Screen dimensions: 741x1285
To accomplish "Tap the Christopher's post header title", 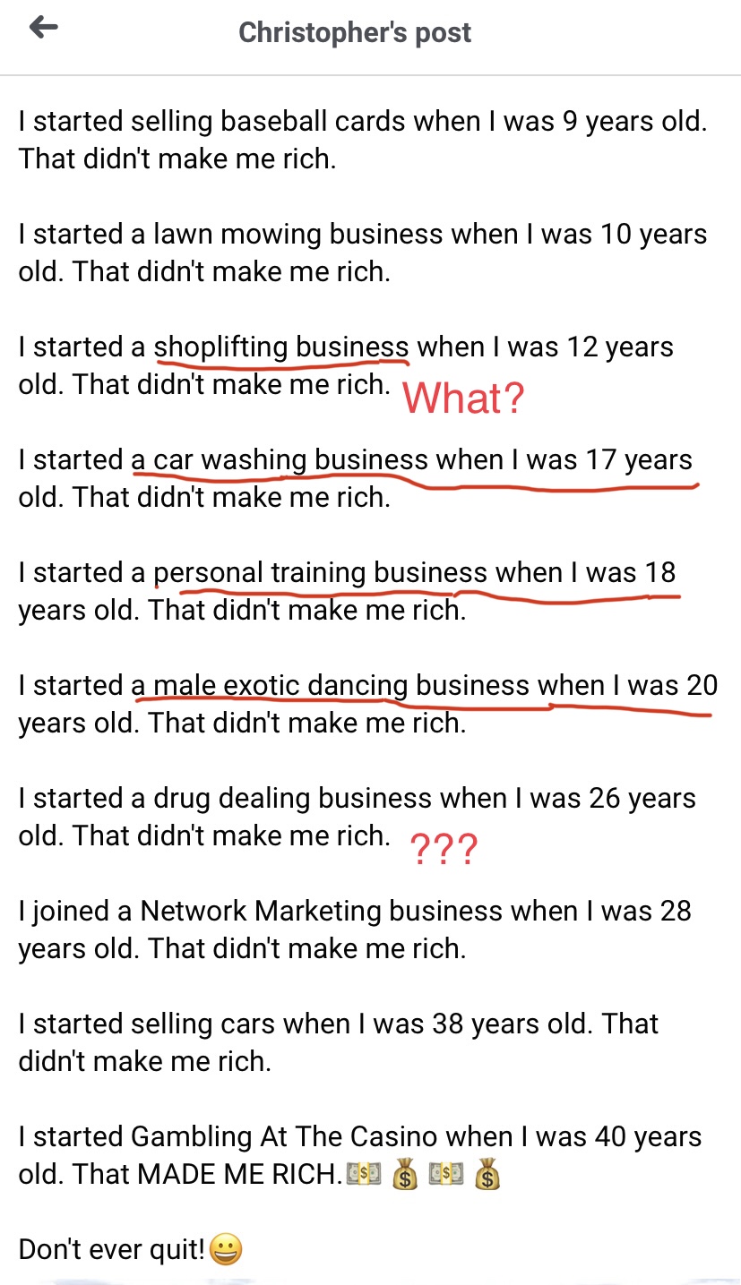I will 355,33.
